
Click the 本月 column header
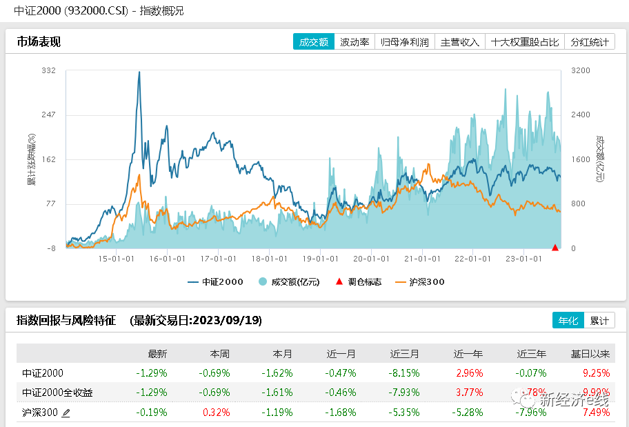282,354
